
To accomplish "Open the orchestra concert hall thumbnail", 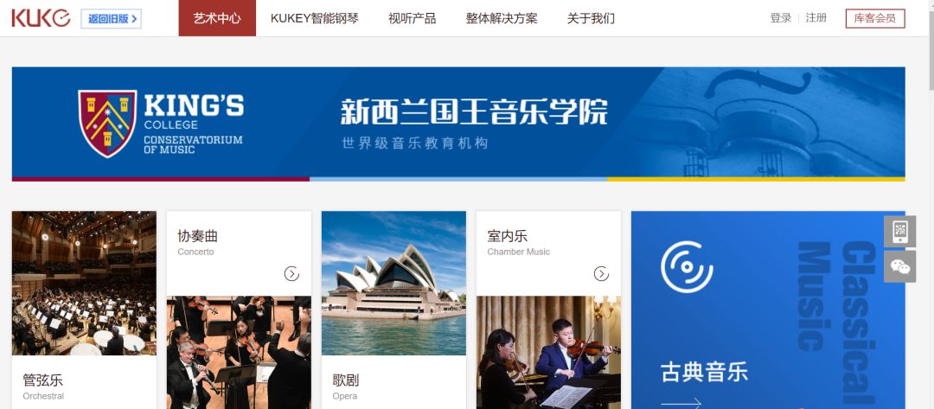I will (84, 284).
